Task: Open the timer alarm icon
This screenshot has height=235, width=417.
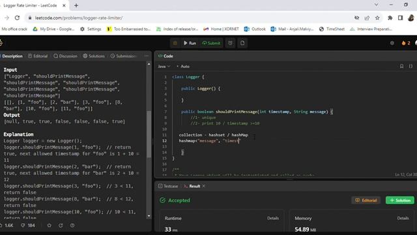Action: (230, 43)
